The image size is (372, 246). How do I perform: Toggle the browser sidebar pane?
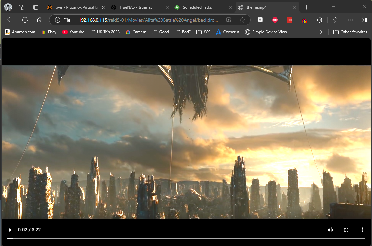[x=364, y=20]
